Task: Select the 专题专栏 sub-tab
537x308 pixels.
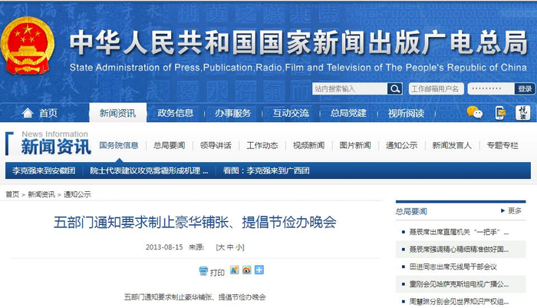Action: pyautogui.click(x=502, y=145)
